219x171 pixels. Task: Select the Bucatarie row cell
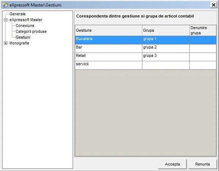[x=108, y=40]
